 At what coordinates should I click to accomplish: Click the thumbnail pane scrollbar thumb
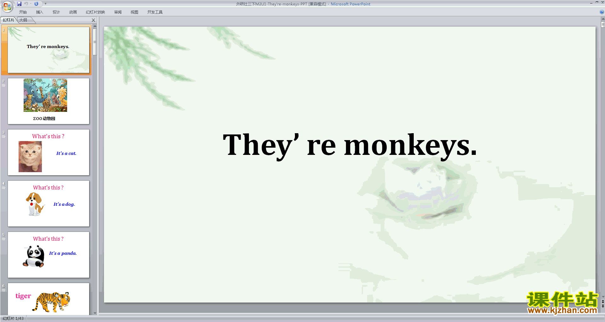pos(95,42)
